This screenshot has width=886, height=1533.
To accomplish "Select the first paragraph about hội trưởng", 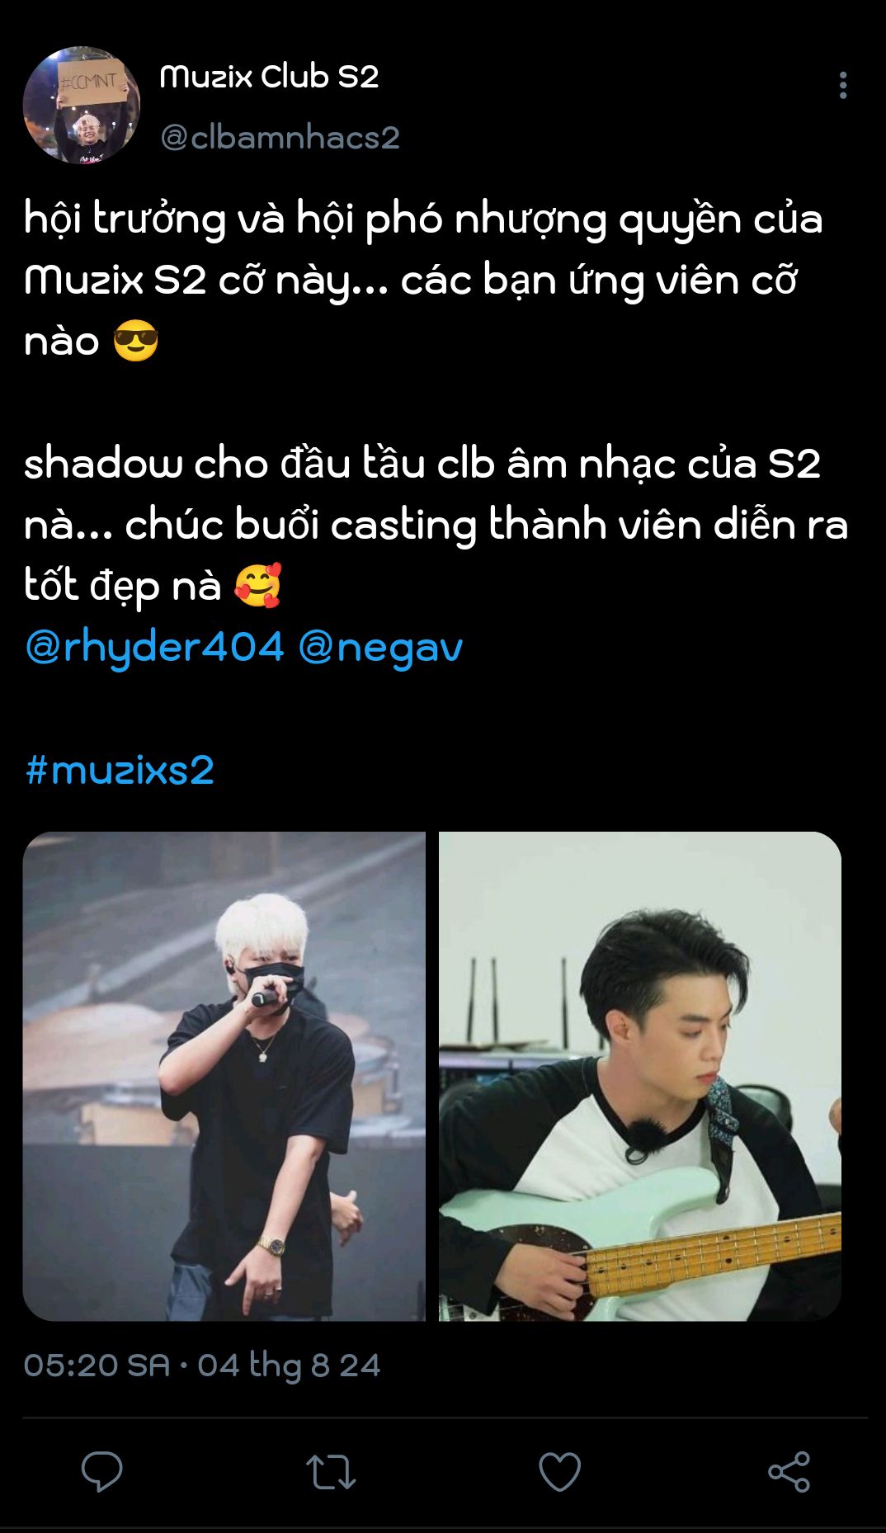I will (x=423, y=280).
